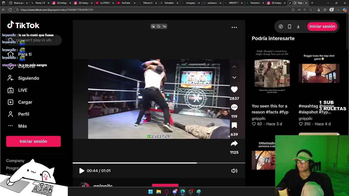Click the 00:44 / 01:01 time display
Viewport: 349px width, 196px height.
pos(99,171)
